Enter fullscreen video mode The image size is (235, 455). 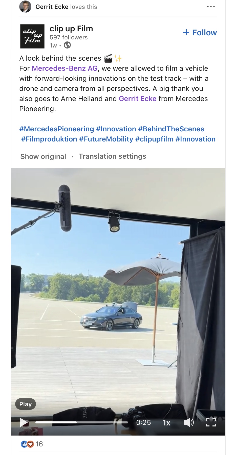(x=211, y=422)
